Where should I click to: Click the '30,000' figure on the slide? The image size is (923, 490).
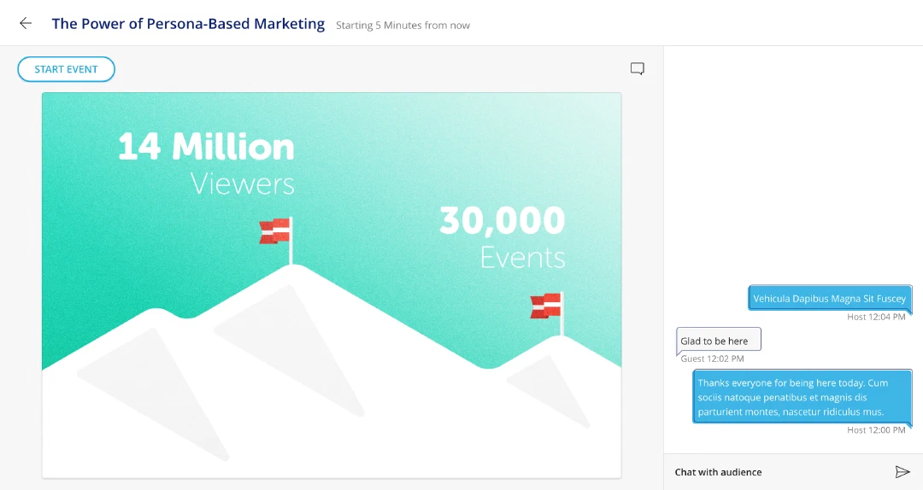[x=503, y=220]
